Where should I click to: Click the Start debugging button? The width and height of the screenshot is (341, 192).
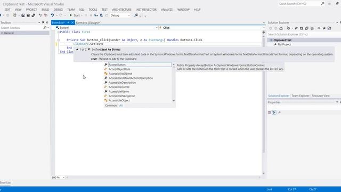click(x=75, y=15)
